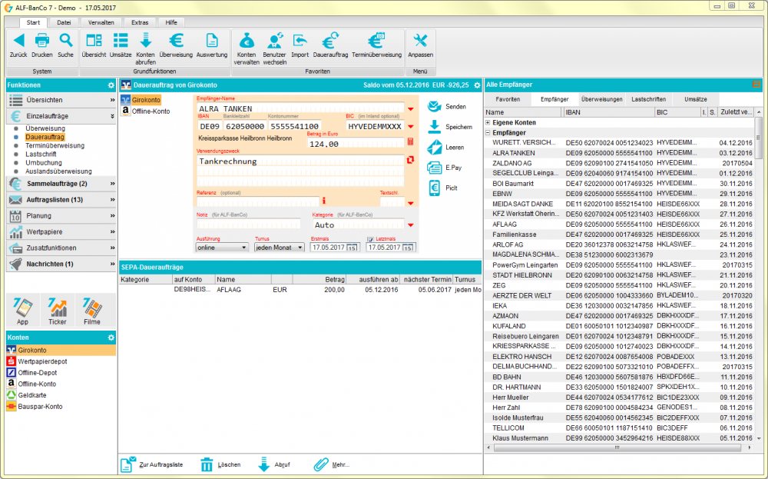768x479 pixels.
Task: Open the Lastschriften tab in recipients panel
Action: tap(648, 99)
